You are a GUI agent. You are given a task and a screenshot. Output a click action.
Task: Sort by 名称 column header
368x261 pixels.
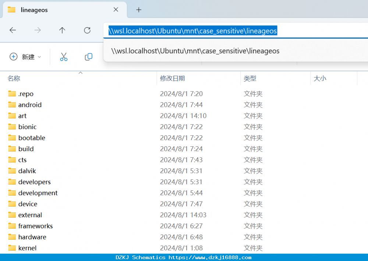pyautogui.click(x=14, y=78)
